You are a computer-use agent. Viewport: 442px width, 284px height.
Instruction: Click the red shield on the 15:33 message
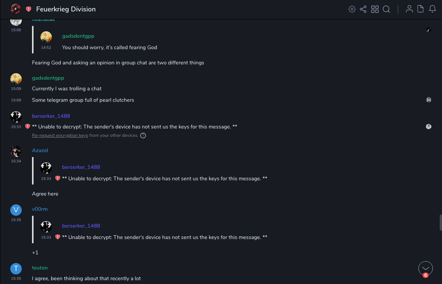(x=27, y=127)
